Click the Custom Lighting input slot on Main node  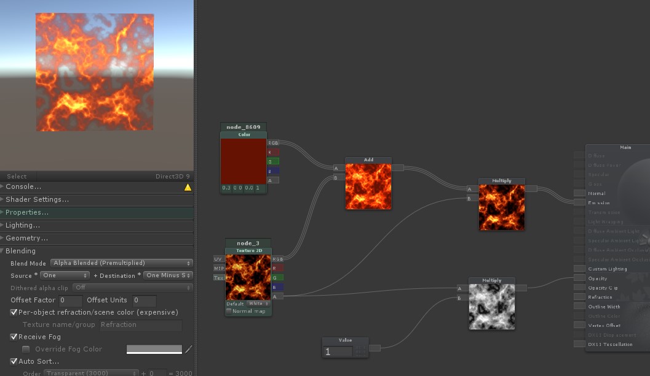[579, 268]
